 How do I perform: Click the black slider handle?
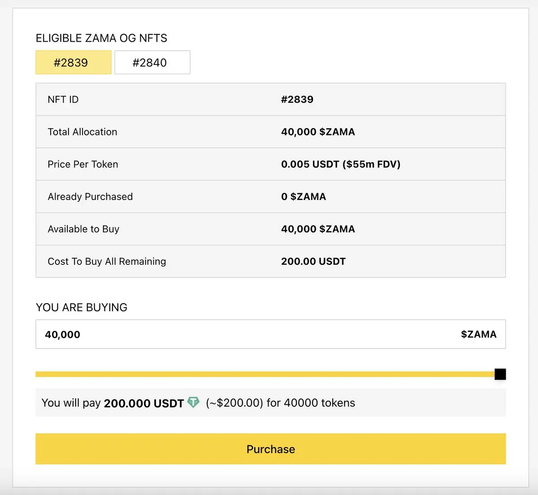tap(500, 374)
